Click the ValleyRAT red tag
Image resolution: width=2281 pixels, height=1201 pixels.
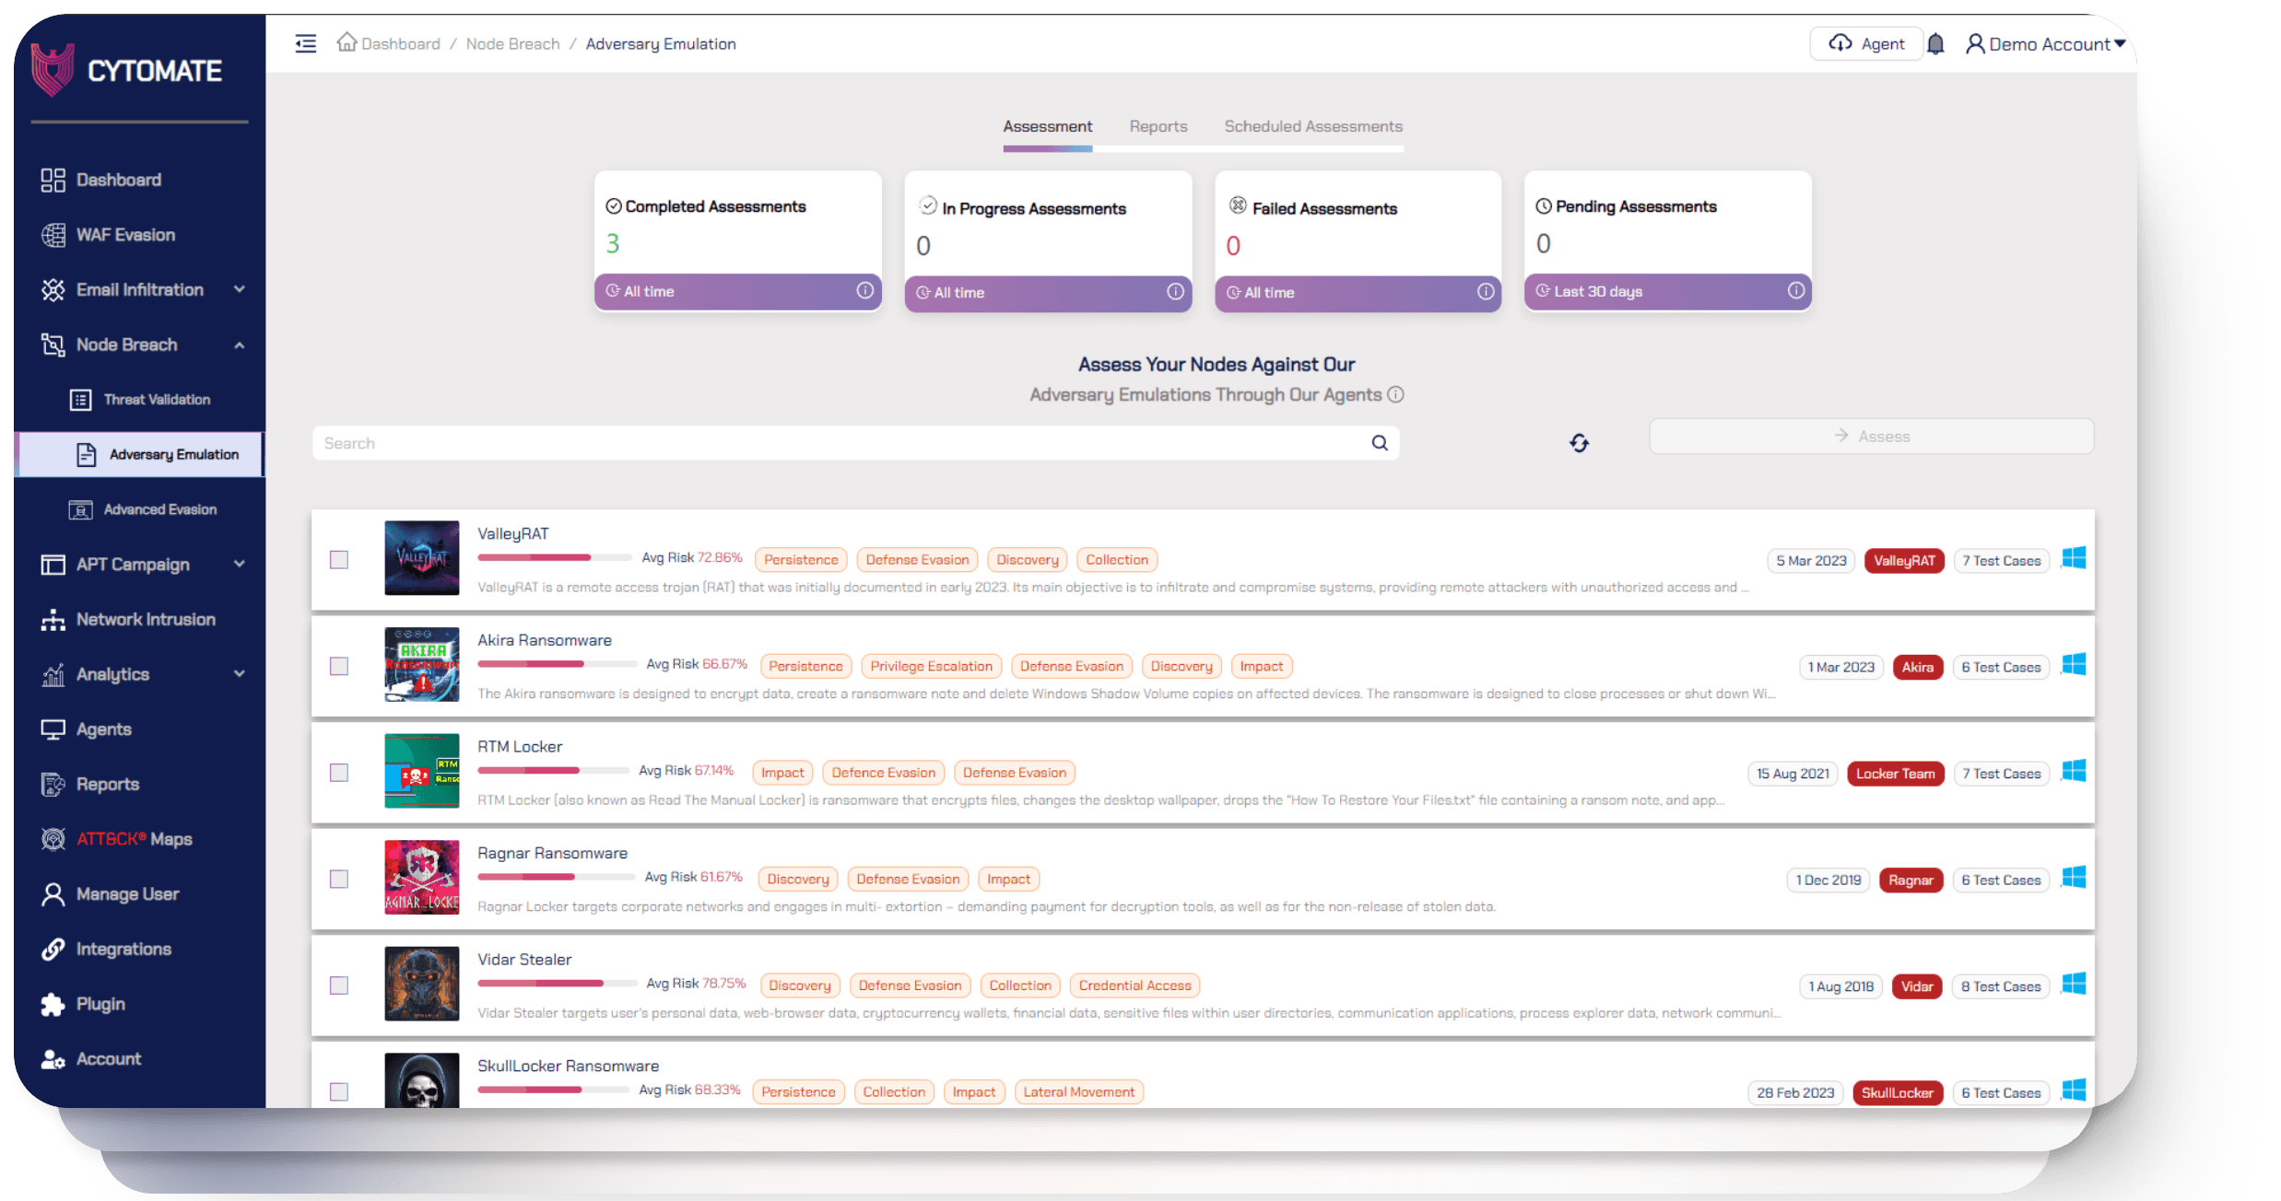[1904, 561]
